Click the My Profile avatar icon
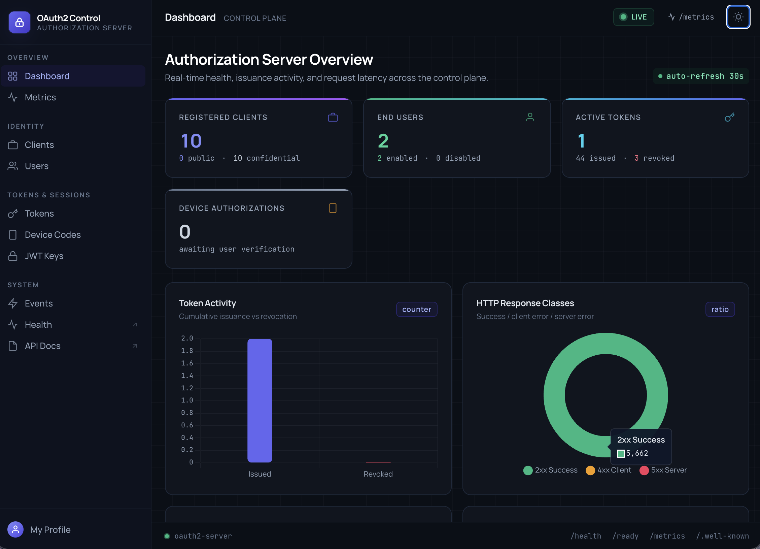Viewport: 760px width, 549px height. (x=15, y=529)
